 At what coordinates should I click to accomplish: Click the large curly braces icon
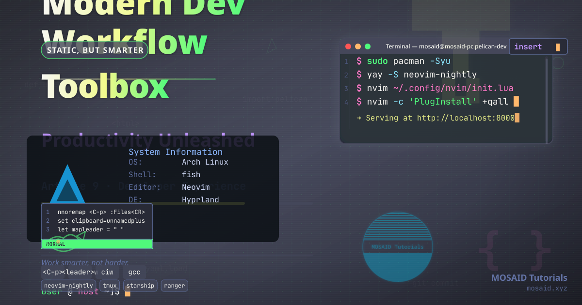pyautogui.click(x=515, y=250)
